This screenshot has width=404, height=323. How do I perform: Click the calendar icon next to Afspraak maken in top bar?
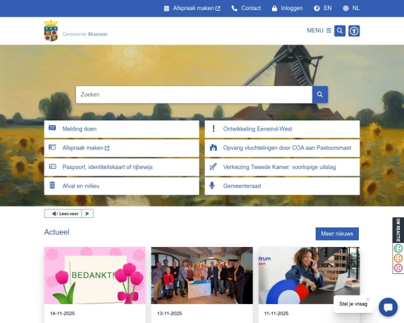(166, 9)
